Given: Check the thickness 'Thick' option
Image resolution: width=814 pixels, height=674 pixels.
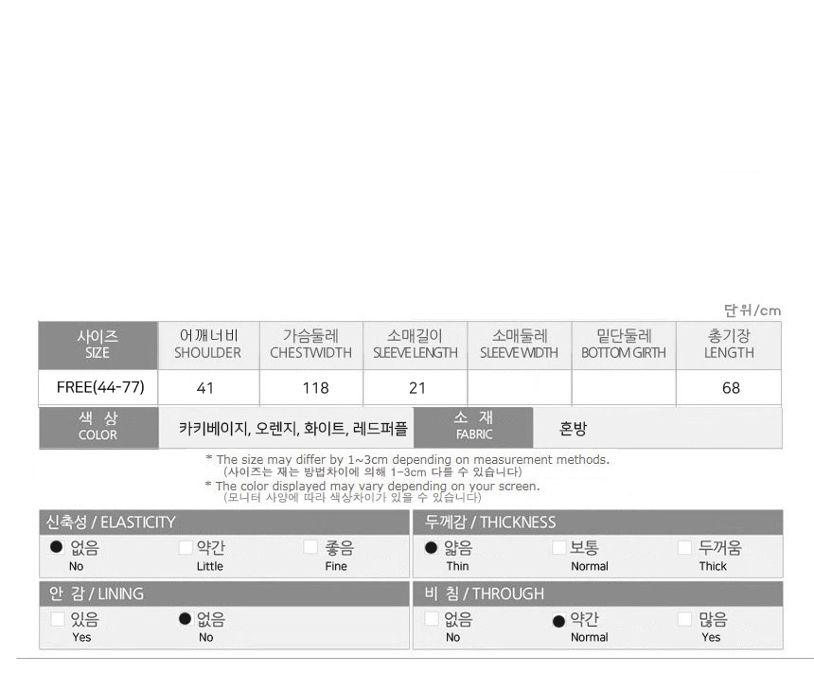Looking at the screenshot, I should tap(685, 548).
